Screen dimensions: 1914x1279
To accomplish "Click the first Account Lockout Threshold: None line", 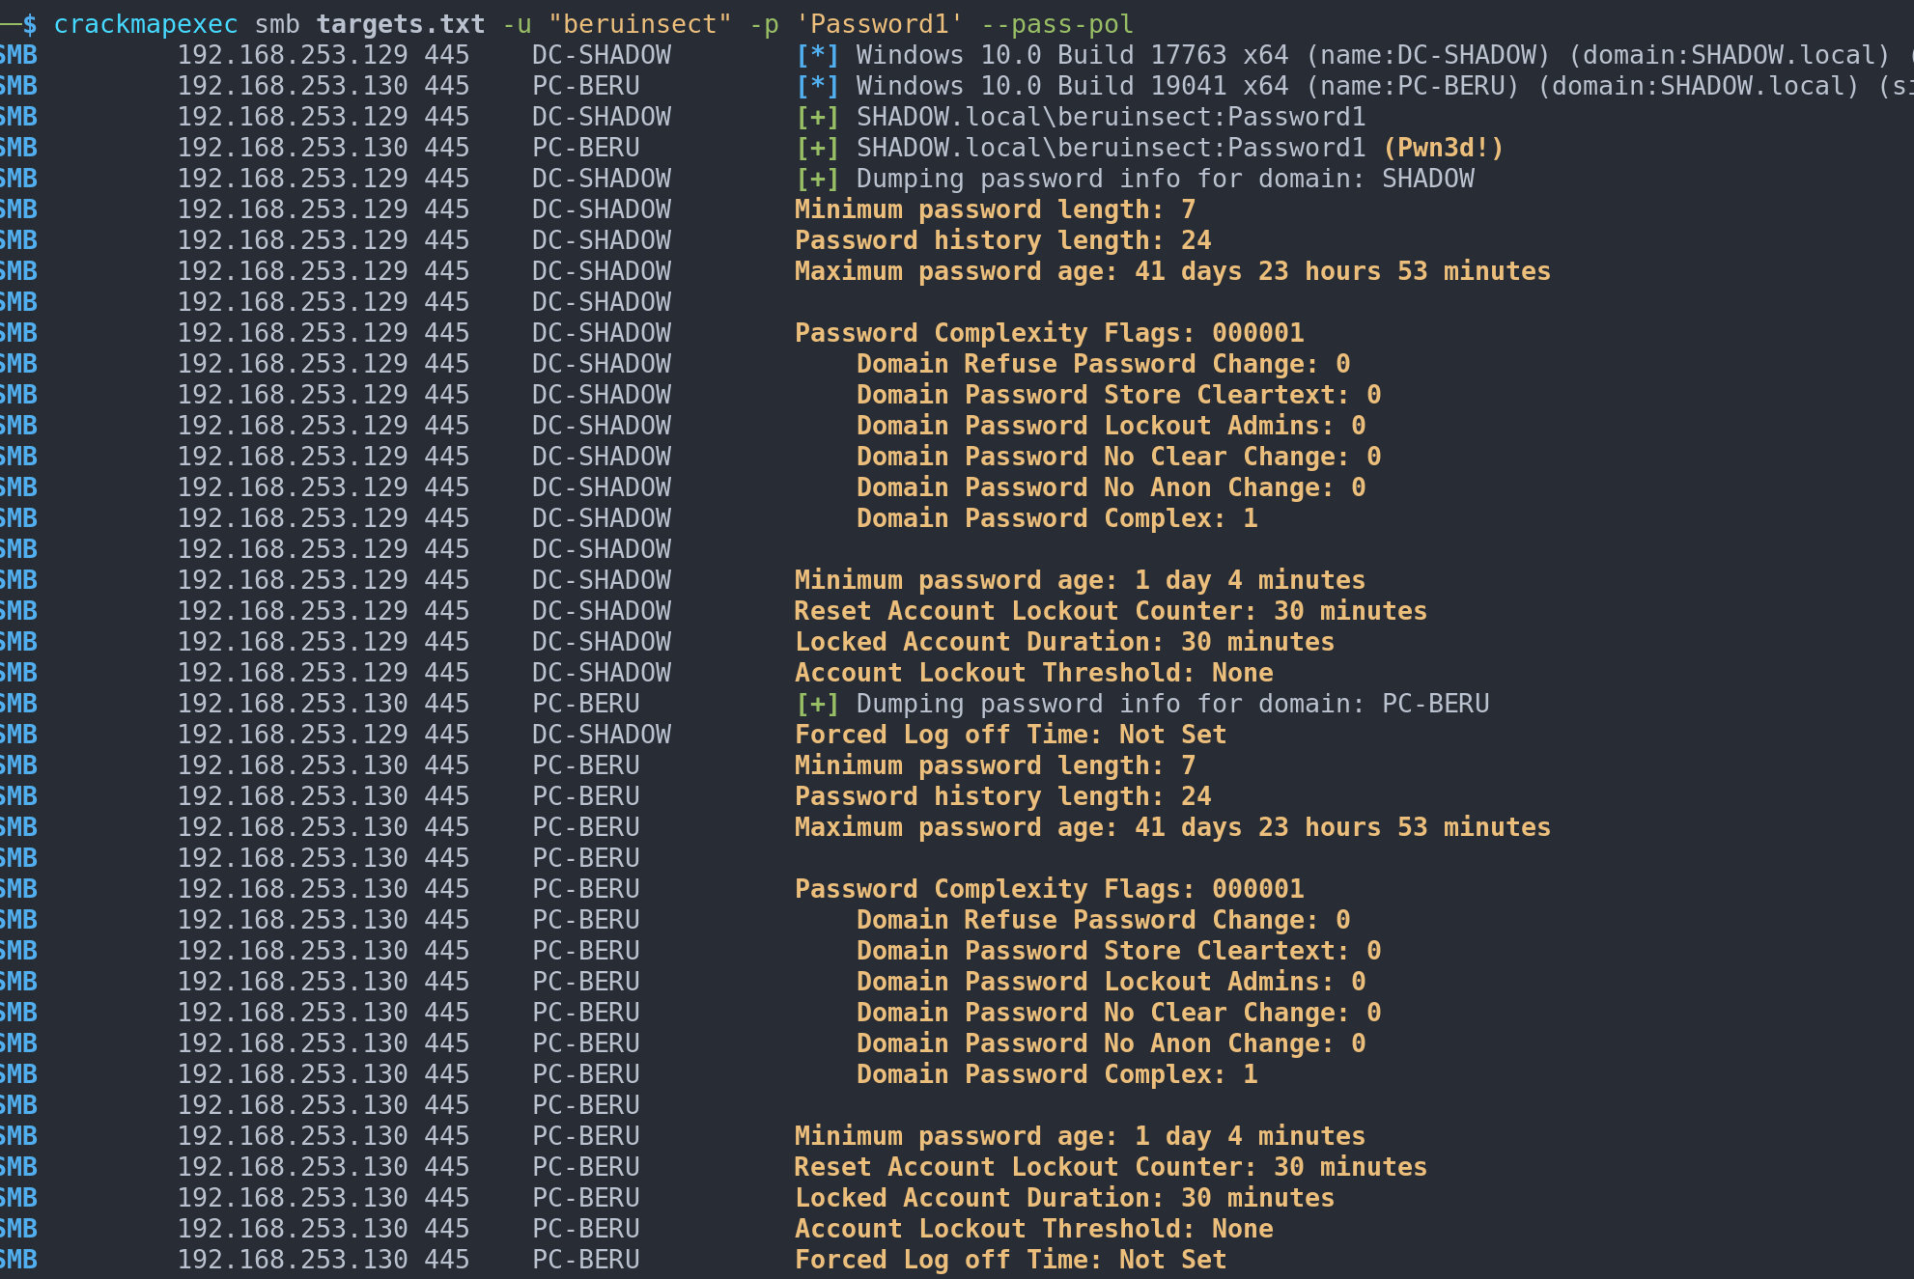I will click(1033, 673).
